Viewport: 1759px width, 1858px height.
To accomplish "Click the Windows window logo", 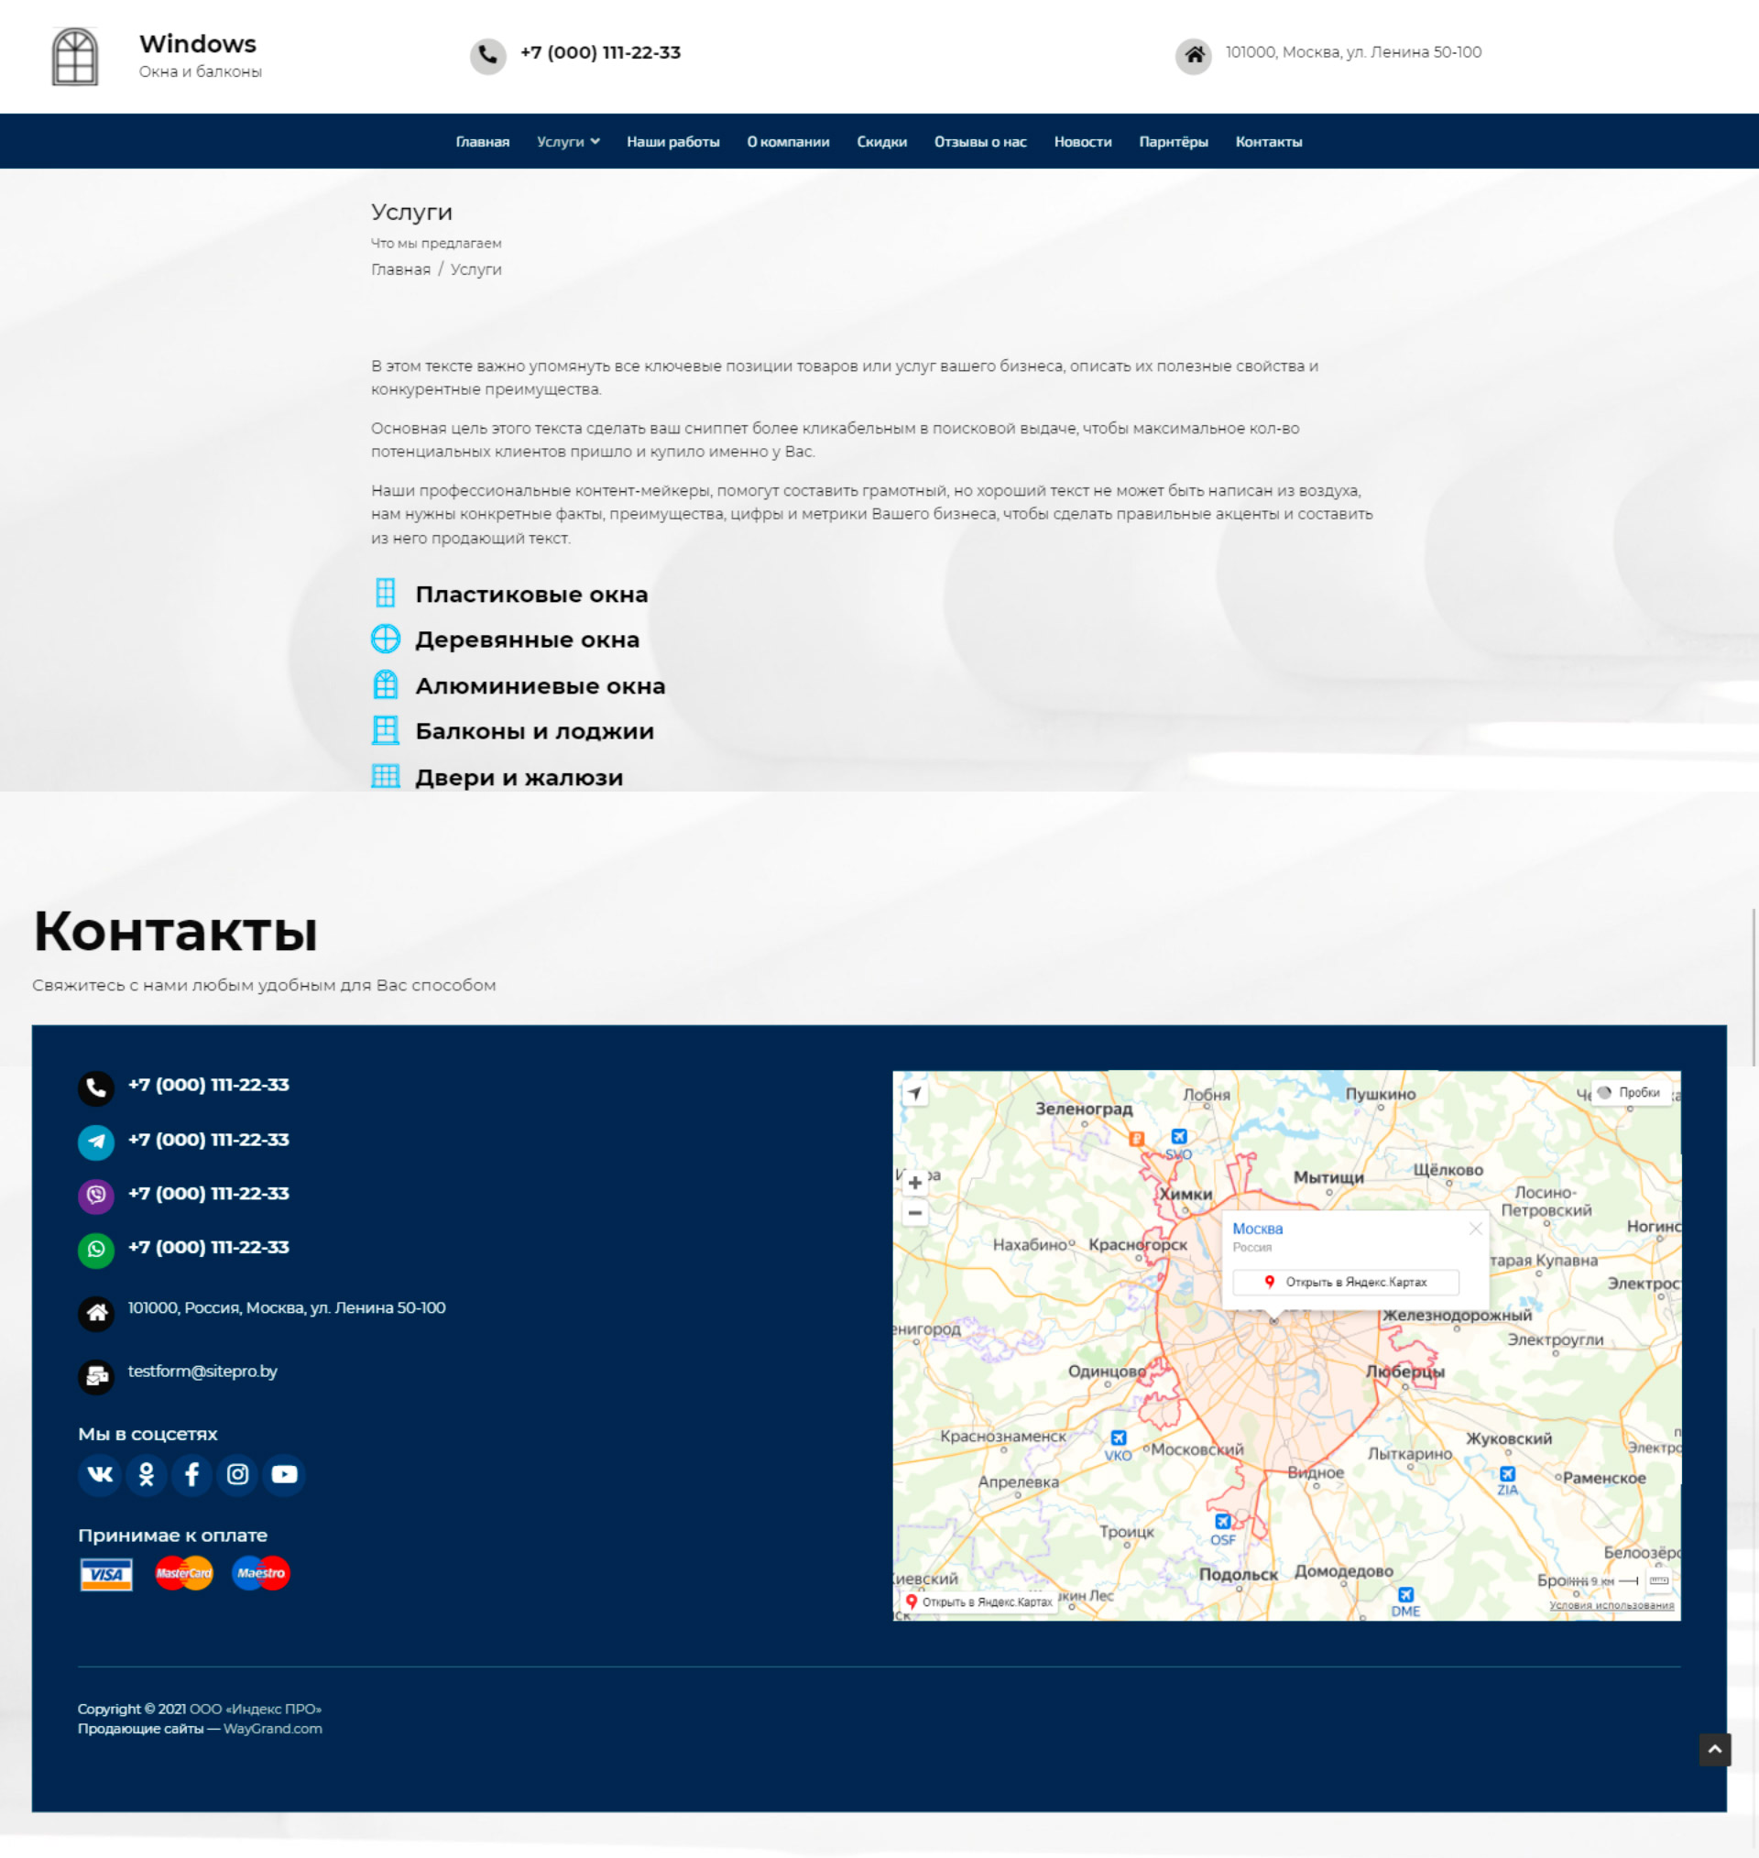I will coord(75,56).
